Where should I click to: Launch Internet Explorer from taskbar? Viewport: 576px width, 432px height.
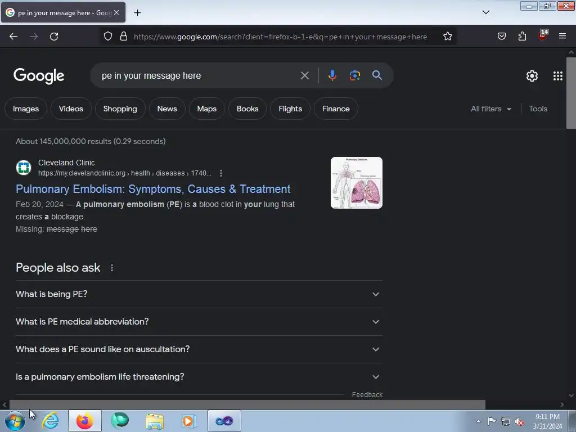tap(50, 421)
